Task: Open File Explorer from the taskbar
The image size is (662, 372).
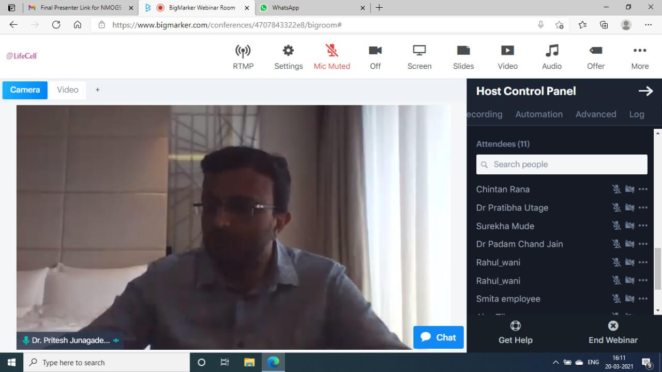Action: 249,362
